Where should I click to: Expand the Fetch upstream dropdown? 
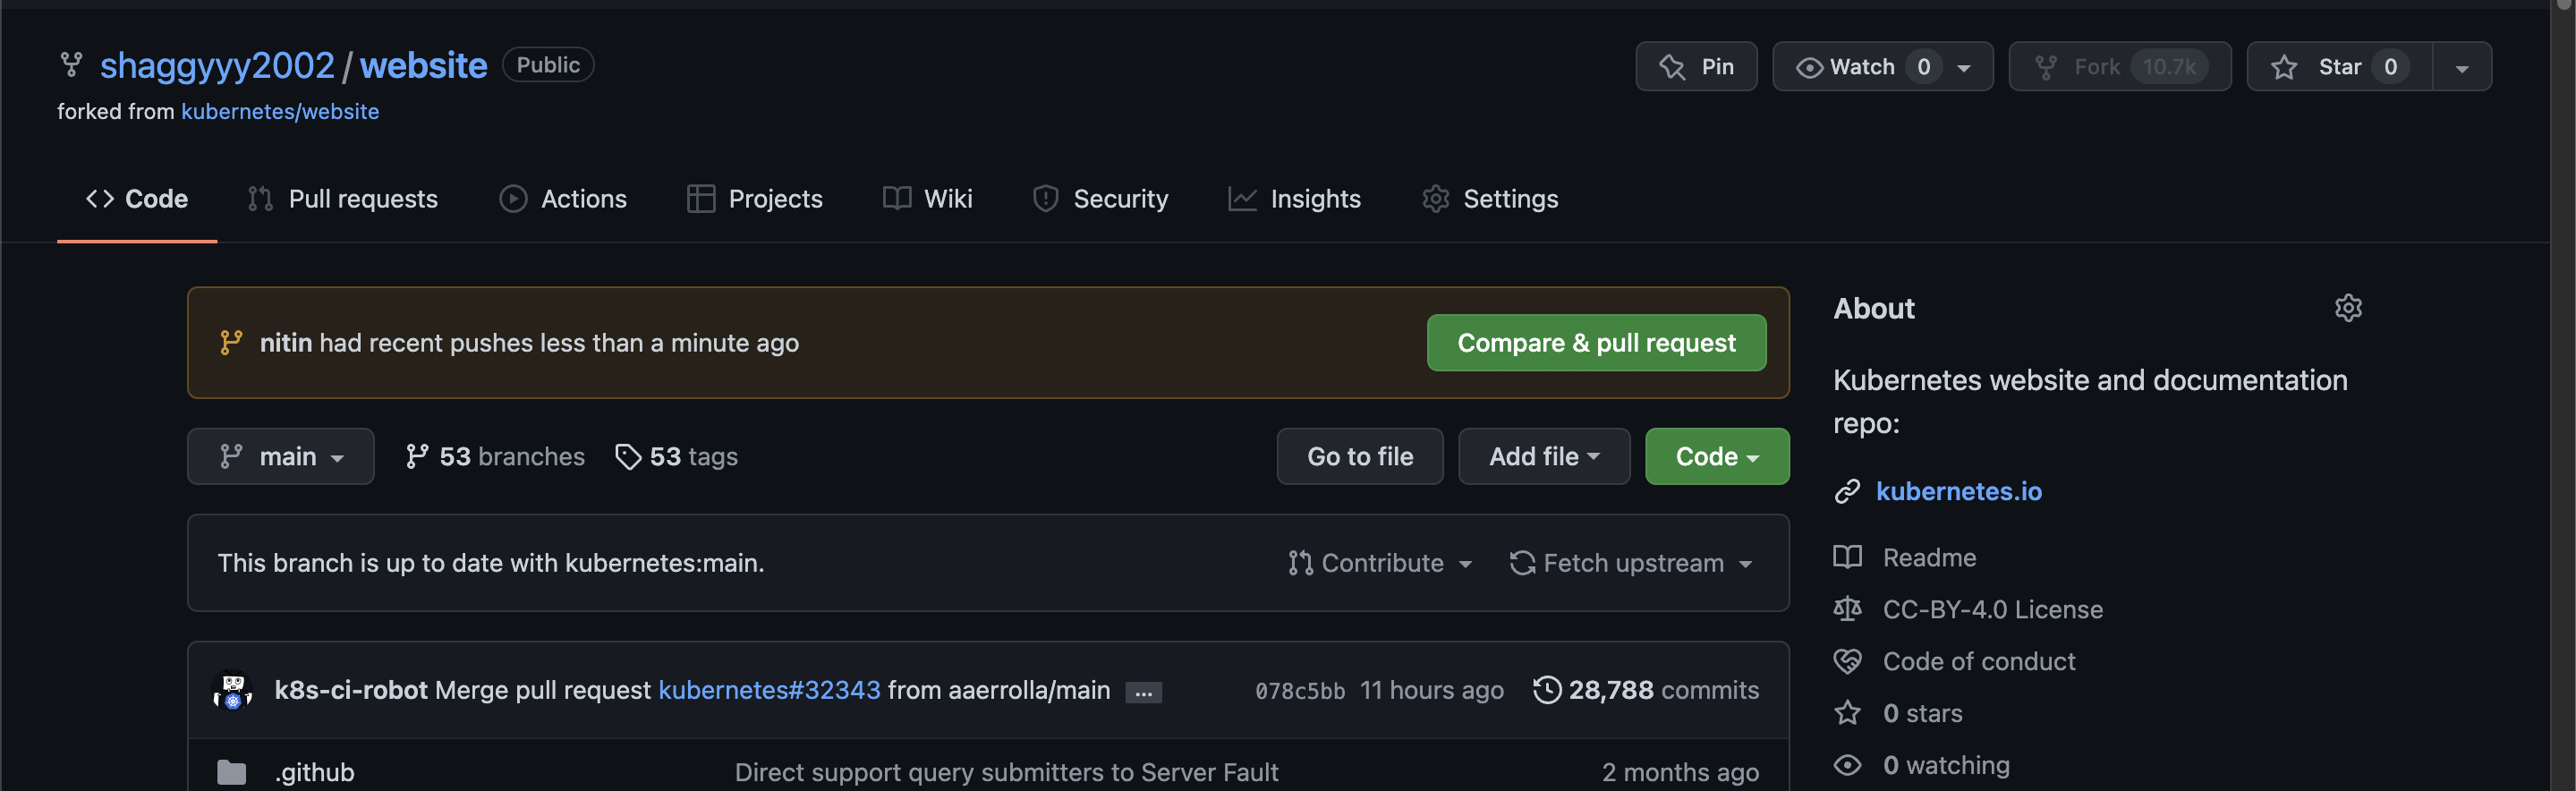point(1631,563)
